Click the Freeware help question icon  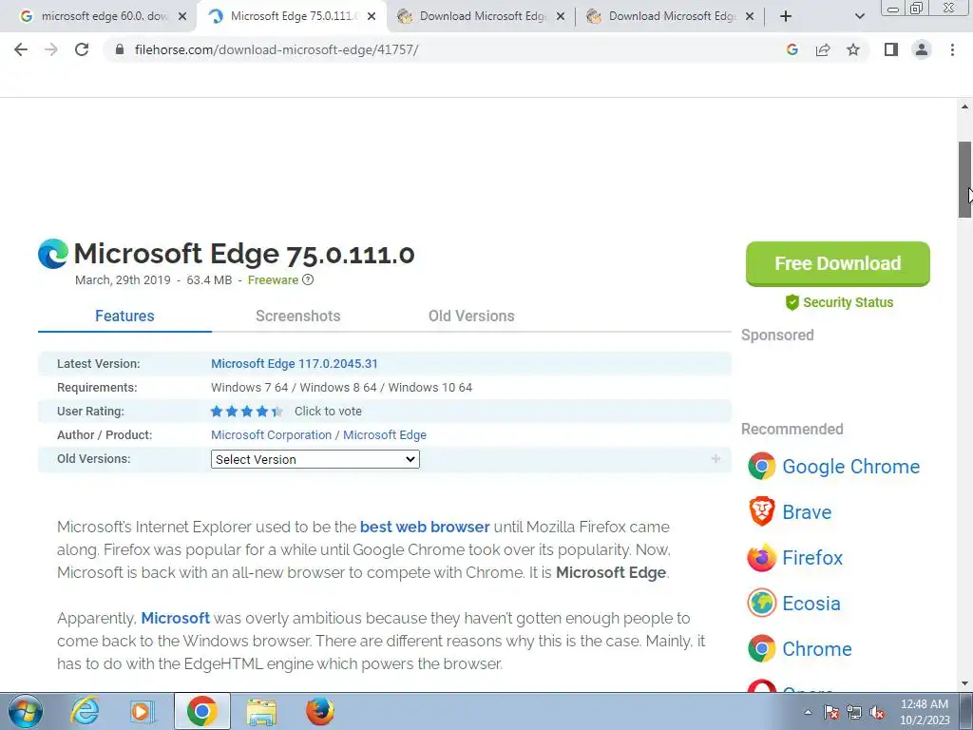(308, 280)
